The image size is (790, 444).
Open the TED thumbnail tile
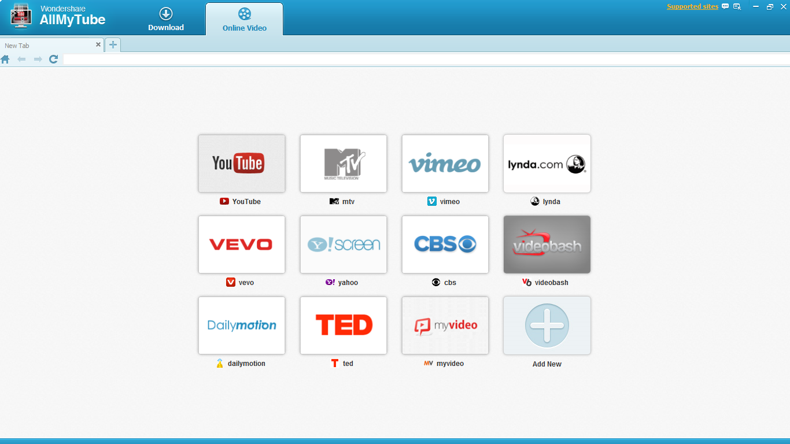pos(344,325)
